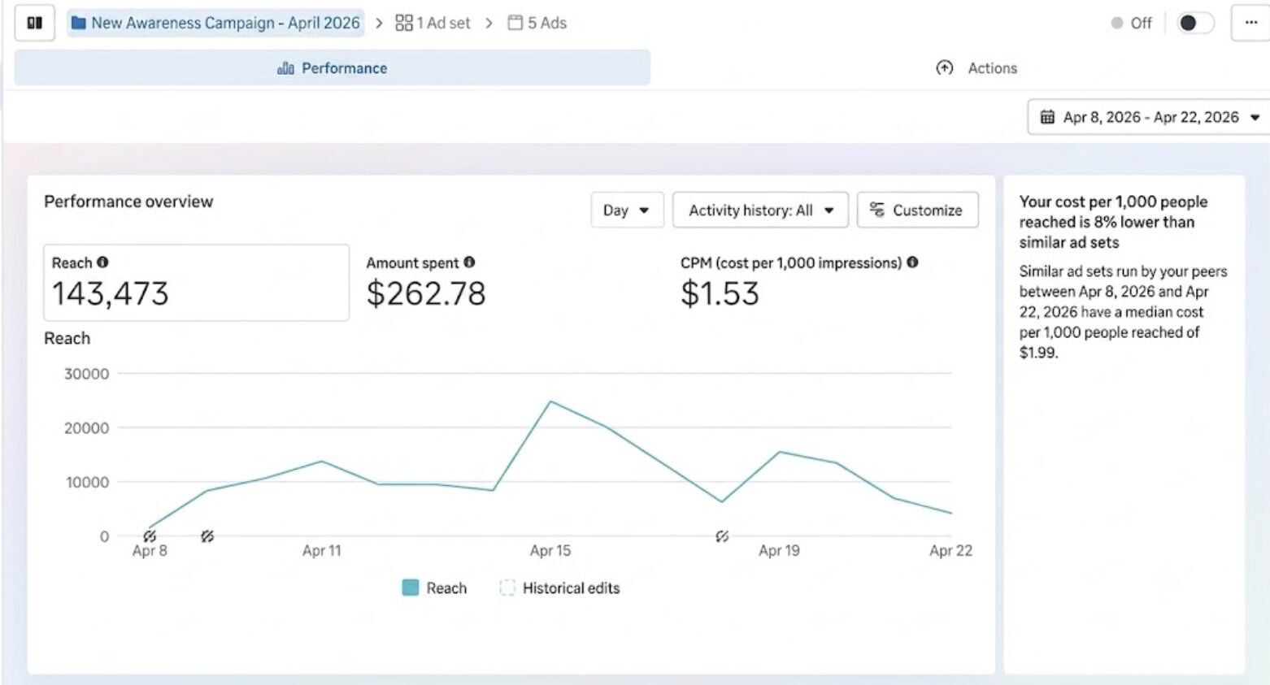Click the Customize button
Viewport: 1270px width, 685px height.
[917, 210]
